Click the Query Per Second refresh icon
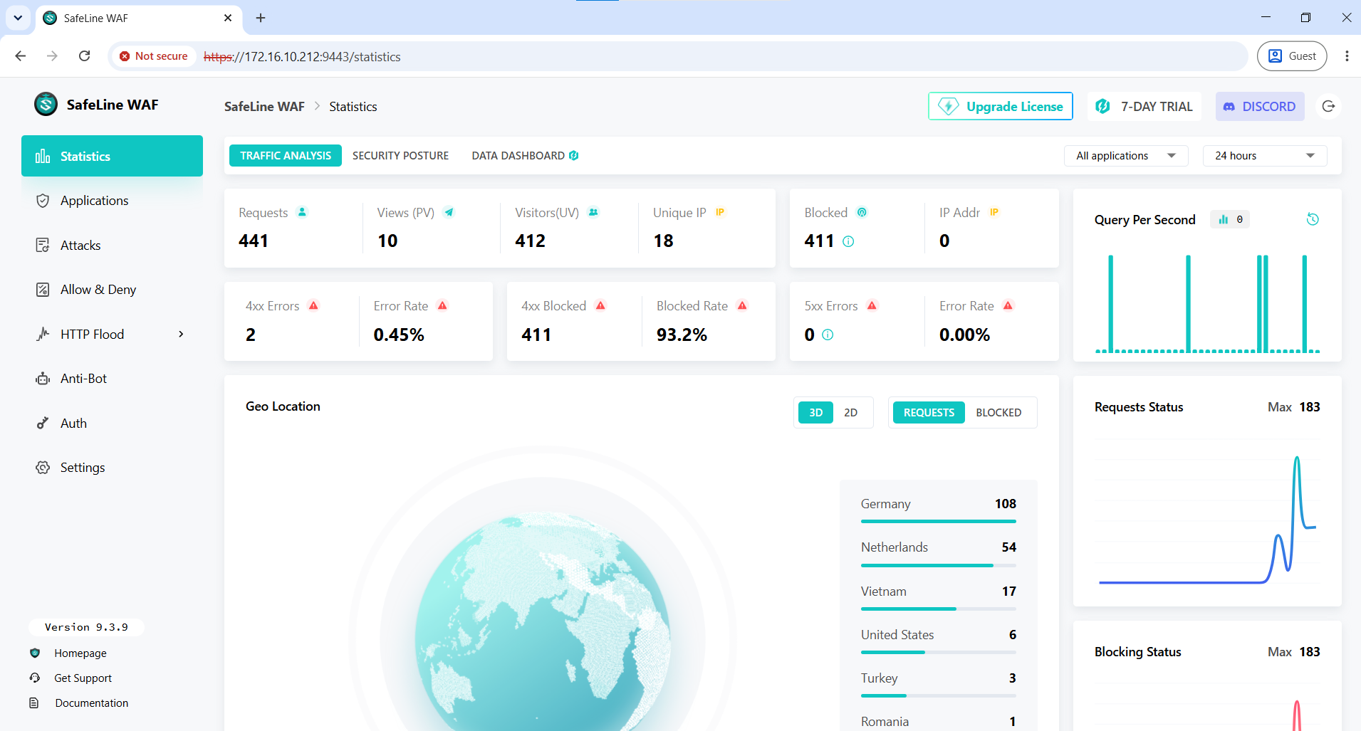 click(x=1313, y=219)
